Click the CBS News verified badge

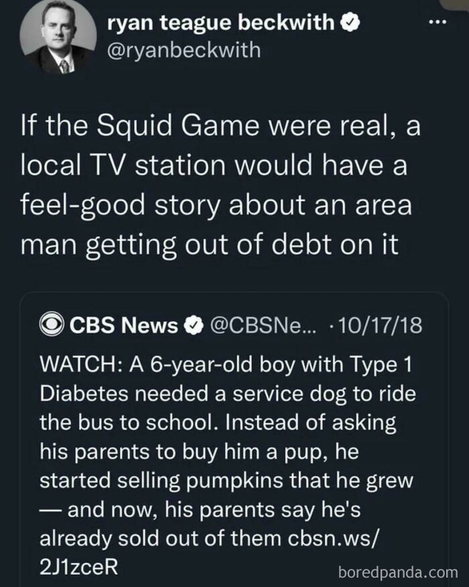tap(194, 325)
